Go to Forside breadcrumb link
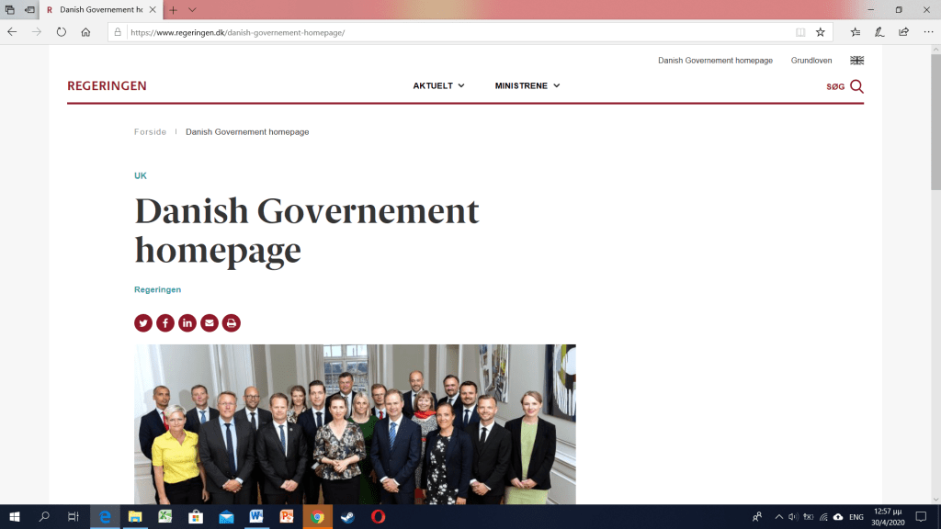This screenshot has height=529, width=941. coord(150,132)
